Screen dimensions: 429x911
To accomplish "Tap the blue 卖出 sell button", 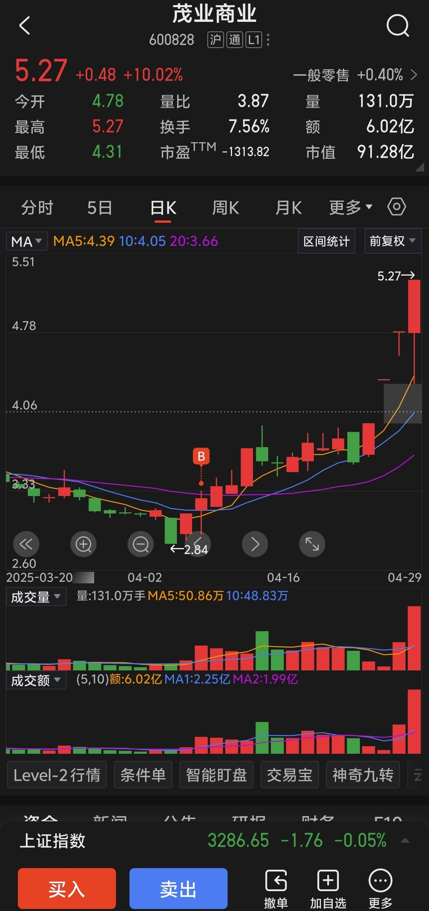I will pyautogui.click(x=178, y=889).
